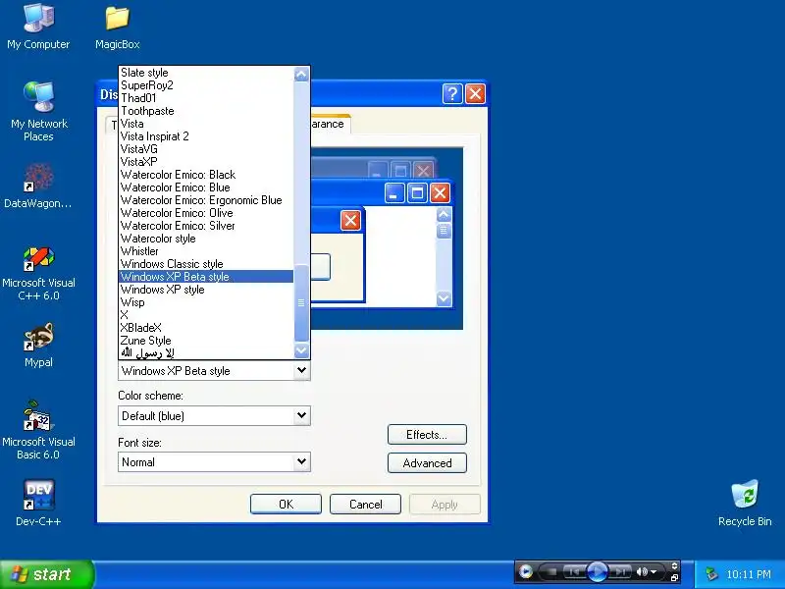Choose SuperRoy2 from the style list
785x589 pixels.
click(206, 85)
